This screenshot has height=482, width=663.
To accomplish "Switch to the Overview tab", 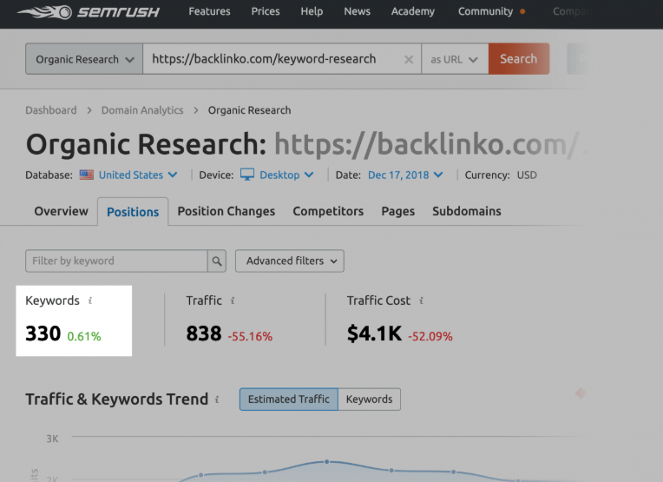I will coord(62,211).
